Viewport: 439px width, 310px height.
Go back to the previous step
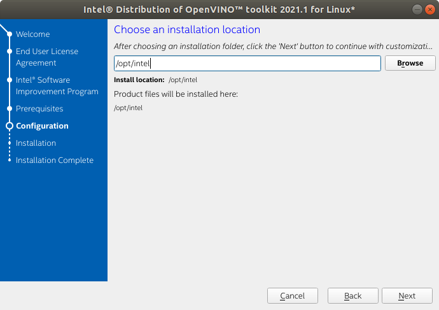tap(352, 296)
